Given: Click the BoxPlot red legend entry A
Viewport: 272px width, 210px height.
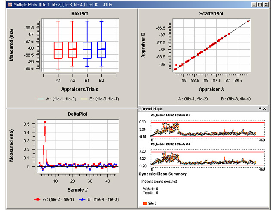Looking at the screenshot, I should point(57,99).
